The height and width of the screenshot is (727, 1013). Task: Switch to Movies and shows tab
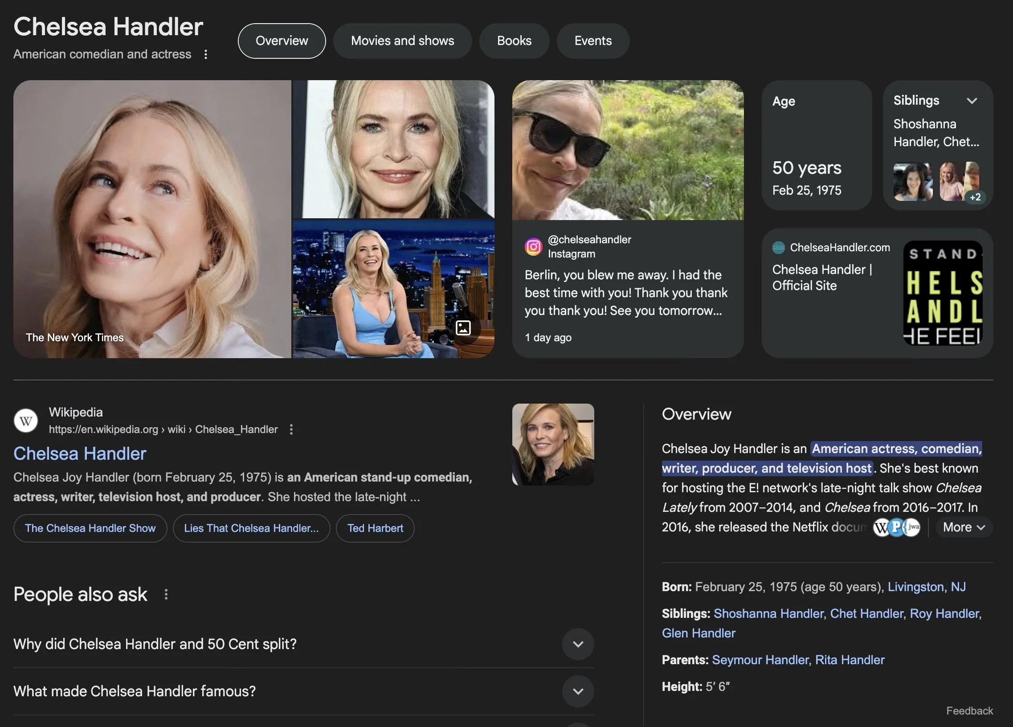[x=402, y=41]
